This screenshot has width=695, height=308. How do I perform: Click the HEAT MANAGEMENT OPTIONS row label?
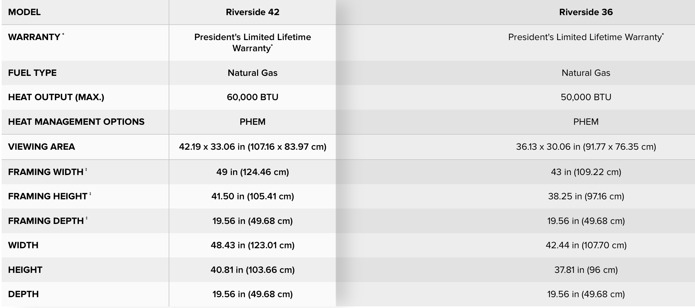(x=76, y=122)
